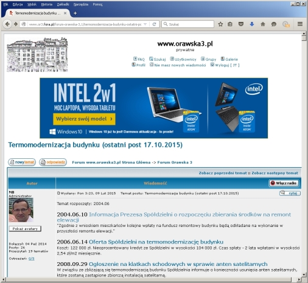This screenshot has height=283, width=308.
Task: Reload the page with the refresh icon
Action: (154, 24)
